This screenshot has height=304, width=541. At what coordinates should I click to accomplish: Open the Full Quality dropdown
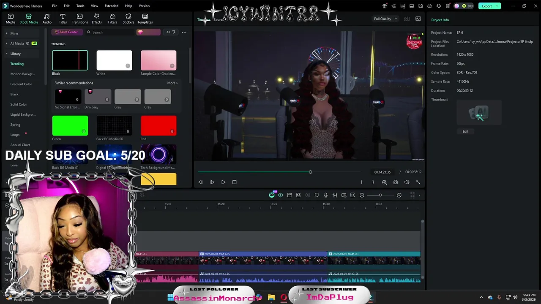[x=385, y=19]
